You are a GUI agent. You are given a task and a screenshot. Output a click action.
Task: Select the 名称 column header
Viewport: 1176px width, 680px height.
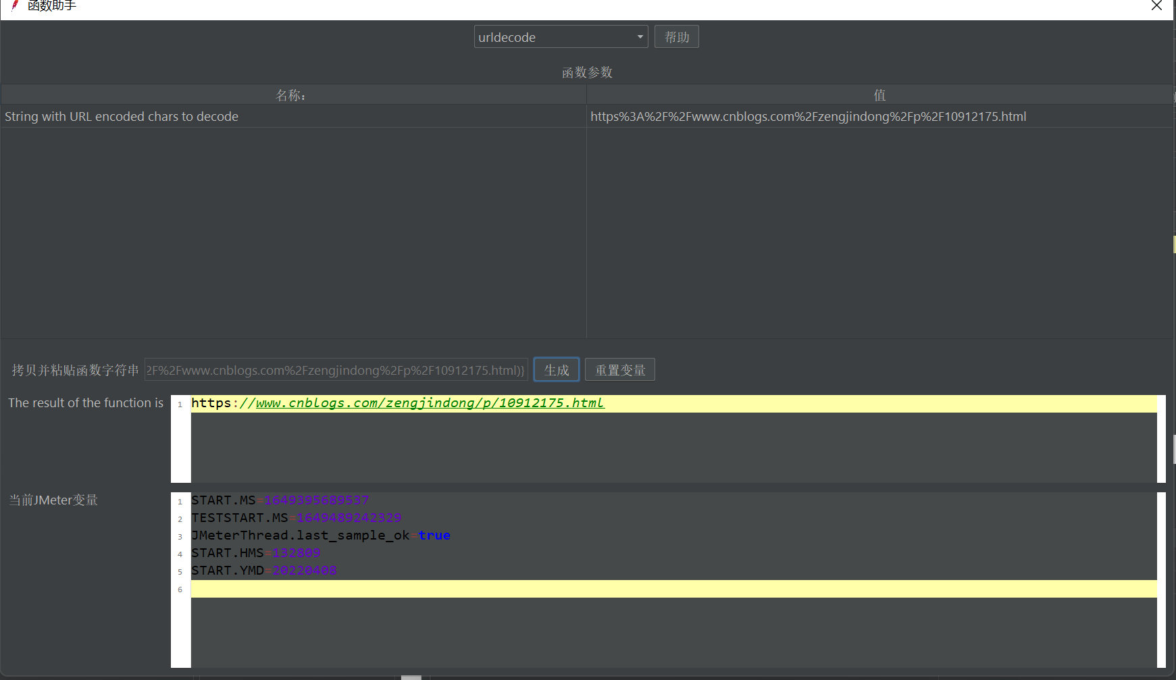[x=293, y=95]
